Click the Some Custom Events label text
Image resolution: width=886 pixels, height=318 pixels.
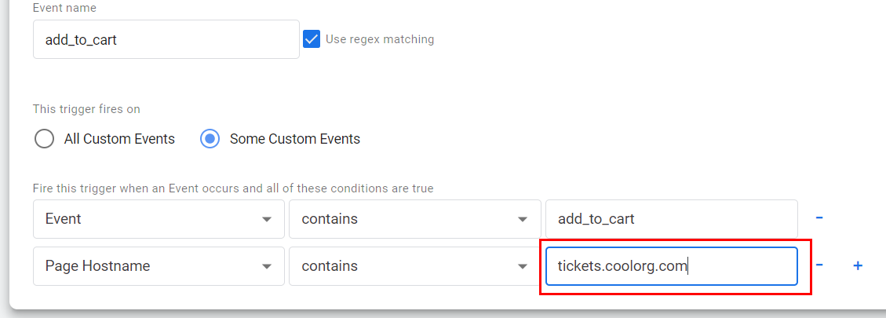[295, 139]
